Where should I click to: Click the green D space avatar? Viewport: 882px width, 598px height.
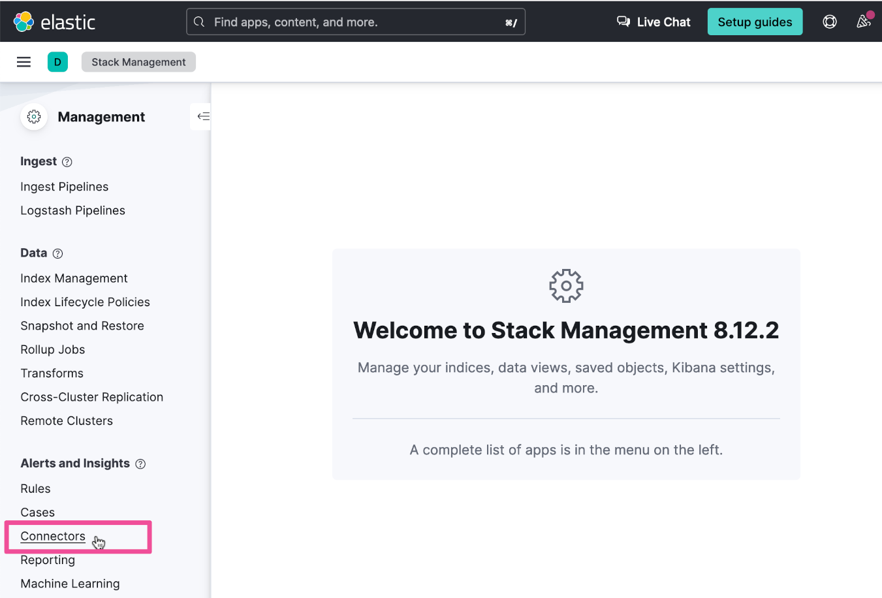click(x=57, y=62)
